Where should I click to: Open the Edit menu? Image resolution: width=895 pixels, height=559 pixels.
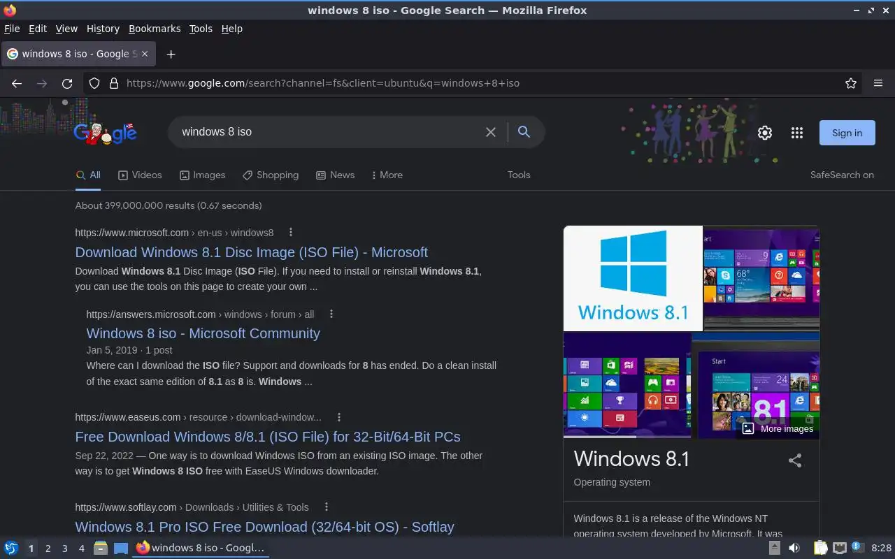38,29
